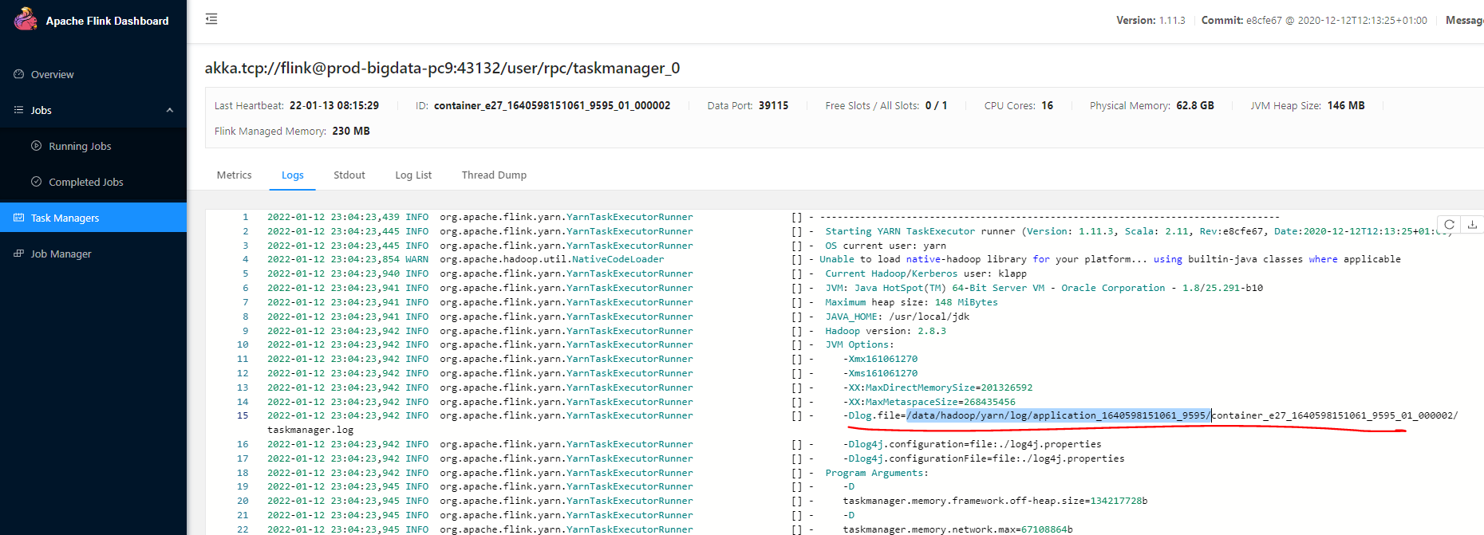Open Job Manager in sidebar
Viewport: 1484px width, 535px height.
coord(93,254)
